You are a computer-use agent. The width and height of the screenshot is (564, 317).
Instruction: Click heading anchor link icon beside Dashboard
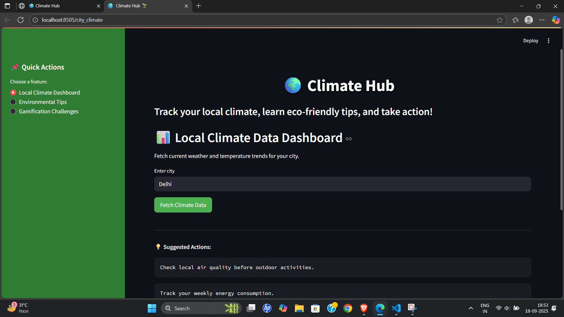(349, 139)
